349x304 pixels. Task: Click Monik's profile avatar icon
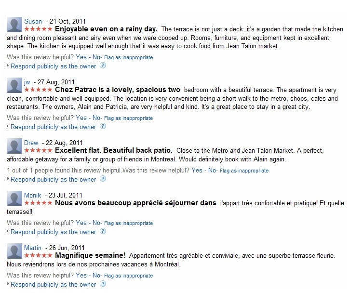(x=14, y=198)
